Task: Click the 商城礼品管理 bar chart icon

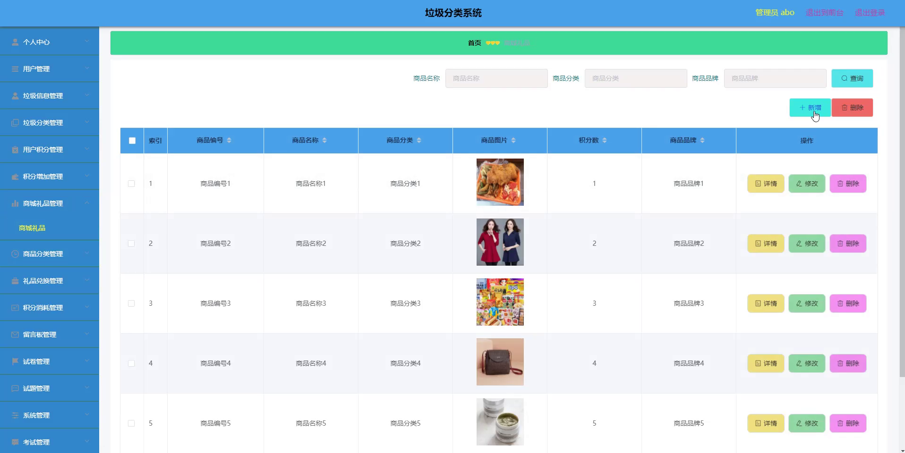Action: [15, 203]
